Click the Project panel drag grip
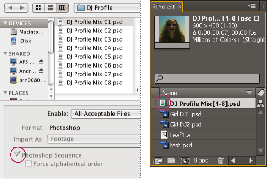This screenshot has width=267, height=179. [x=154, y=6]
